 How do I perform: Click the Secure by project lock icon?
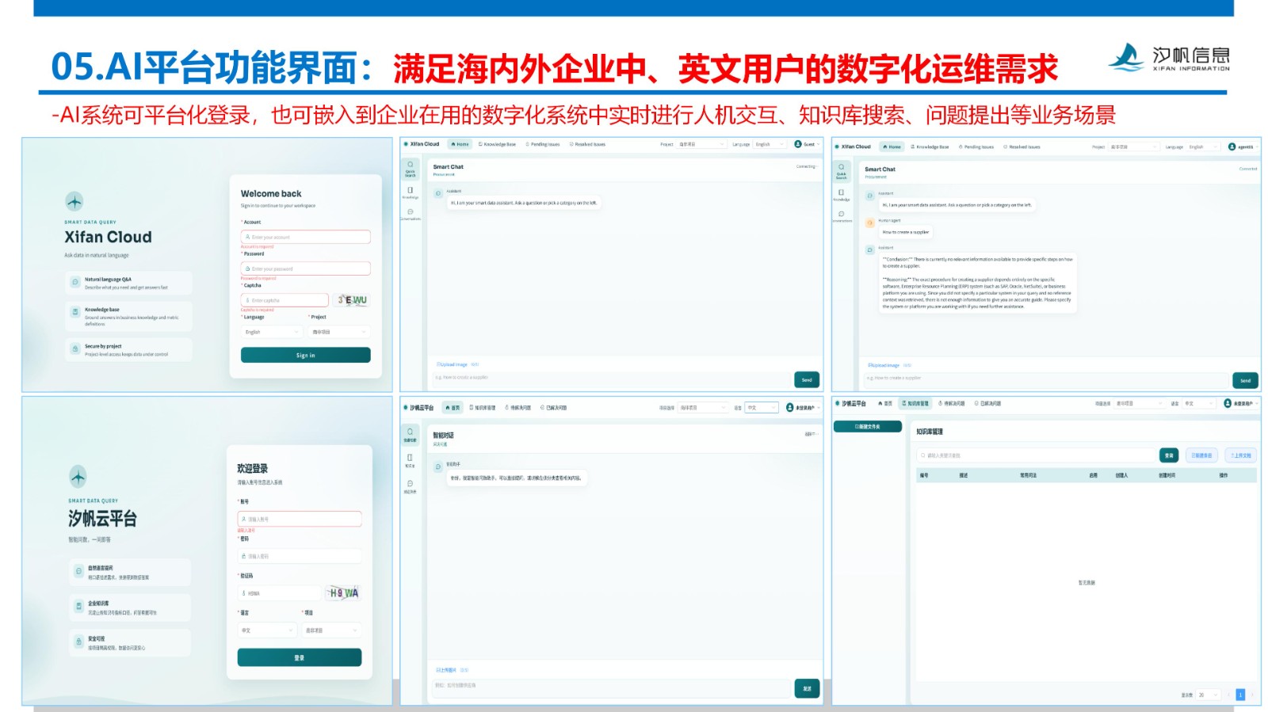(x=75, y=348)
